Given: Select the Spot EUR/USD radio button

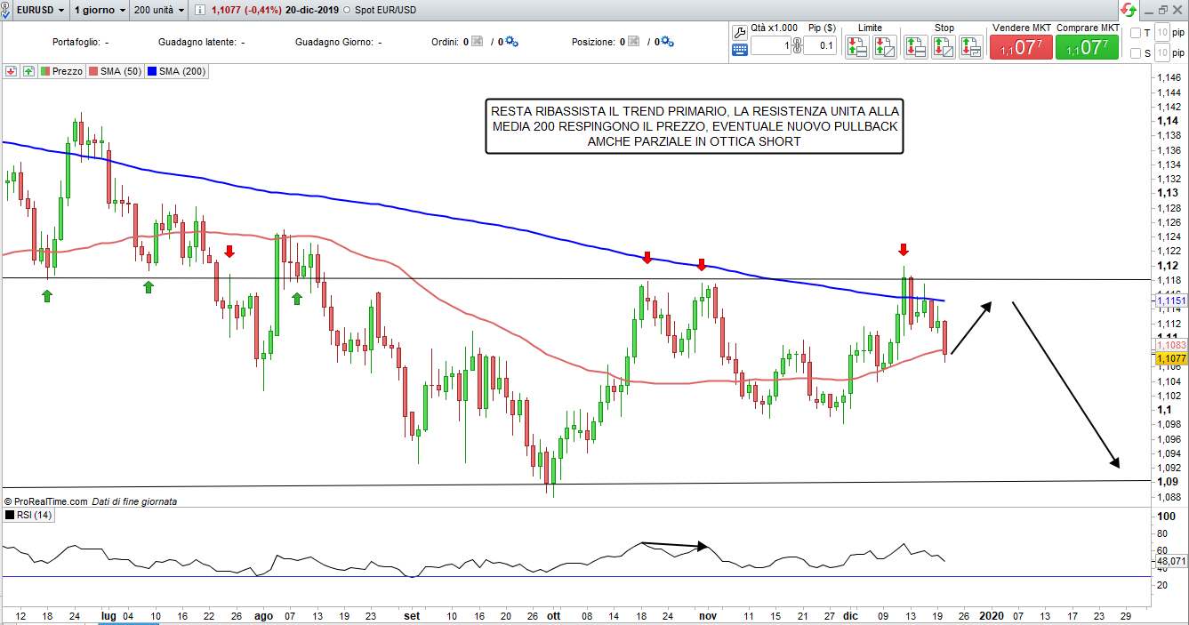Looking at the screenshot, I should [x=348, y=11].
